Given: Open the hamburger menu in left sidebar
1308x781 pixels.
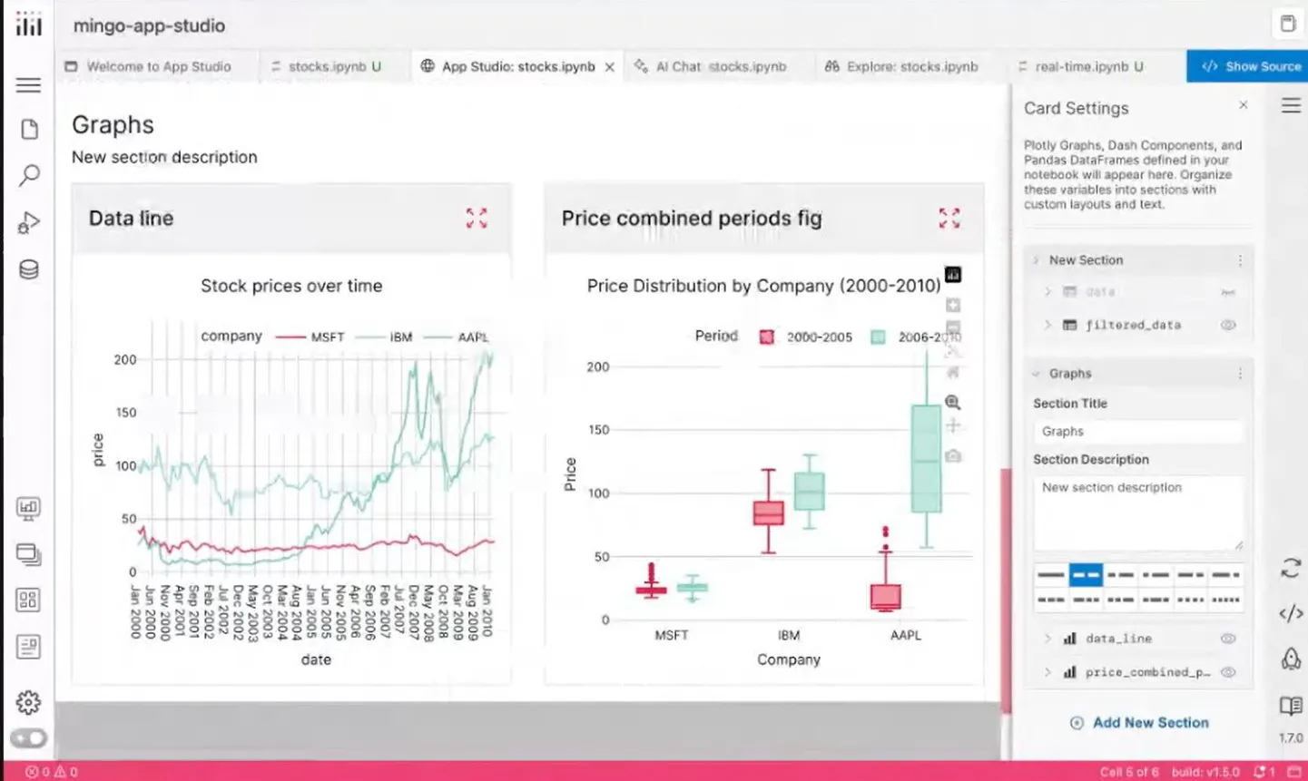Looking at the screenshot, I should pos(28,85).
